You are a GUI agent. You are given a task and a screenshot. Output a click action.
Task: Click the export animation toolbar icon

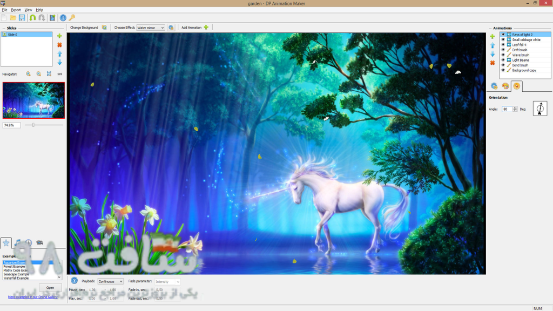point(52,18)
